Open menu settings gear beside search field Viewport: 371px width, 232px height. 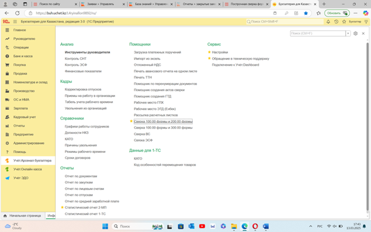355,33
